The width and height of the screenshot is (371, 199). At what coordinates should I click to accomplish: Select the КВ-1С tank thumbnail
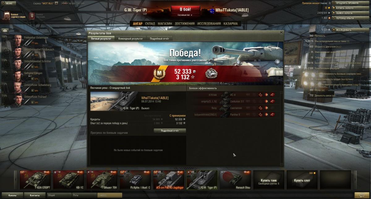(69, 180)
